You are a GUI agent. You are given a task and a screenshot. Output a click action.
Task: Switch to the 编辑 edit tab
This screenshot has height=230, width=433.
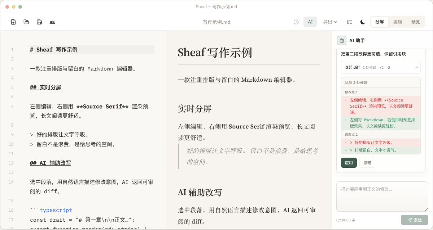click(x=398, y=22)
